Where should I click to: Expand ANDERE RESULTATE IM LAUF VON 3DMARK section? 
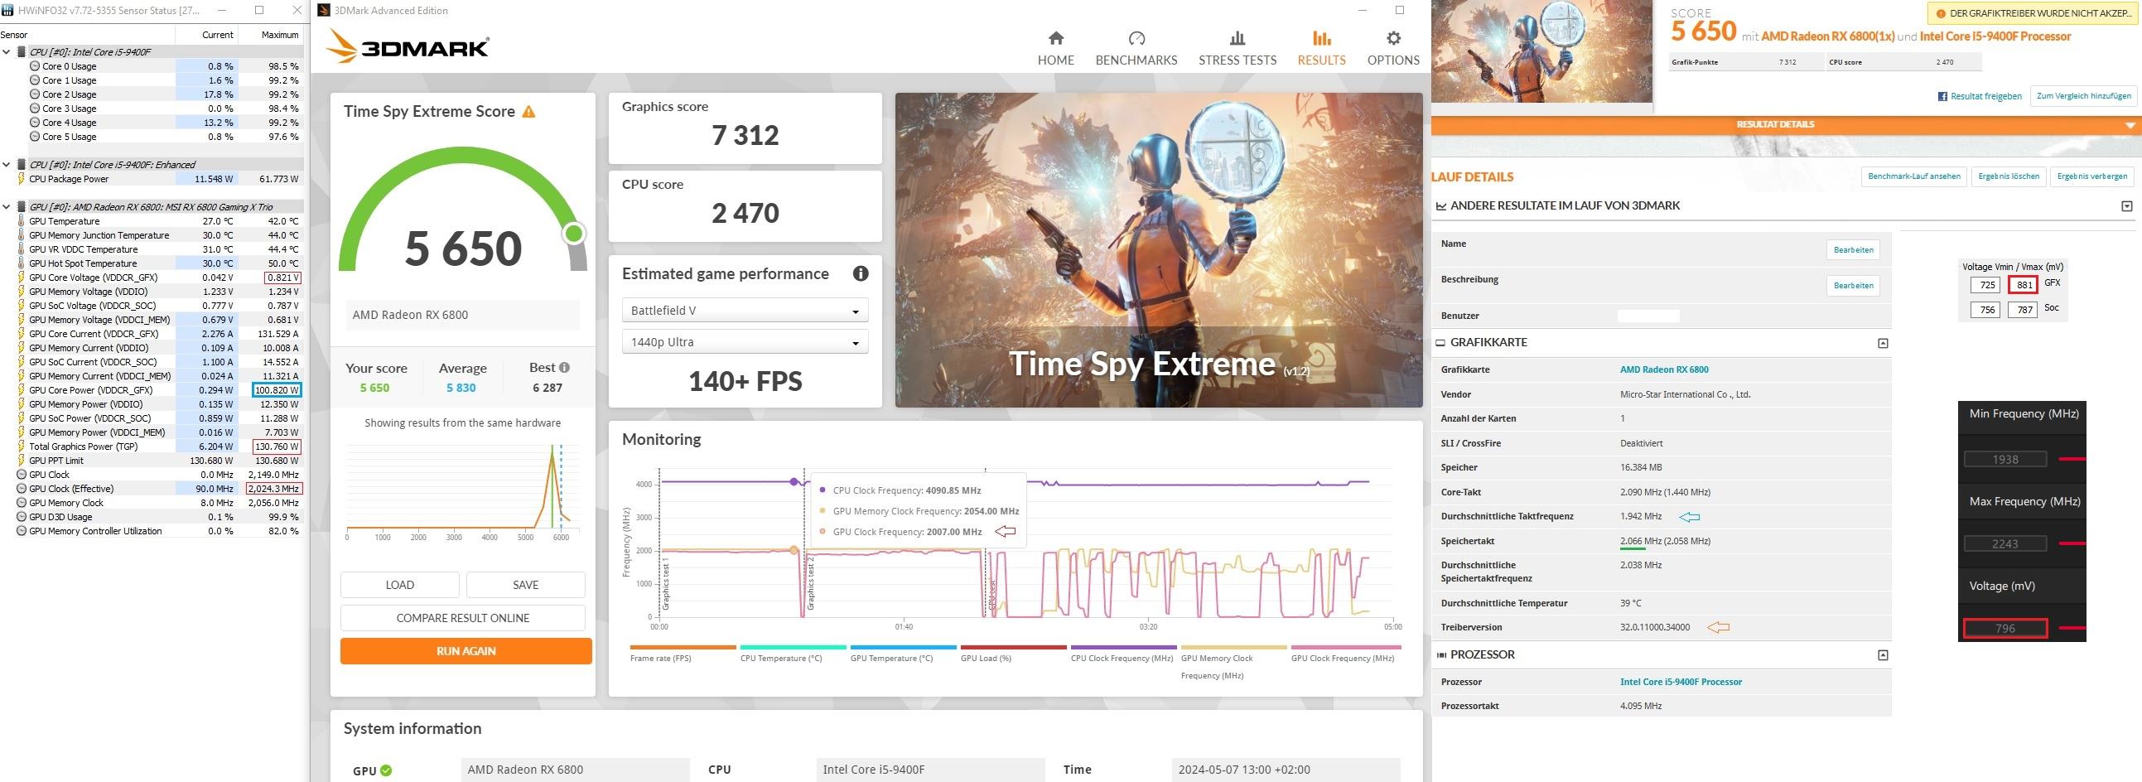2127,206
